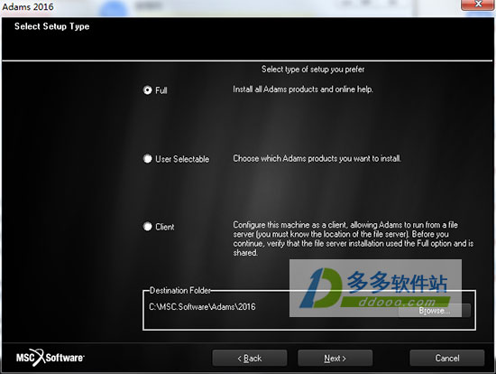Click the 'Destination Folder' group label
The height and width of the screenshot is (374, 496).
180,290
